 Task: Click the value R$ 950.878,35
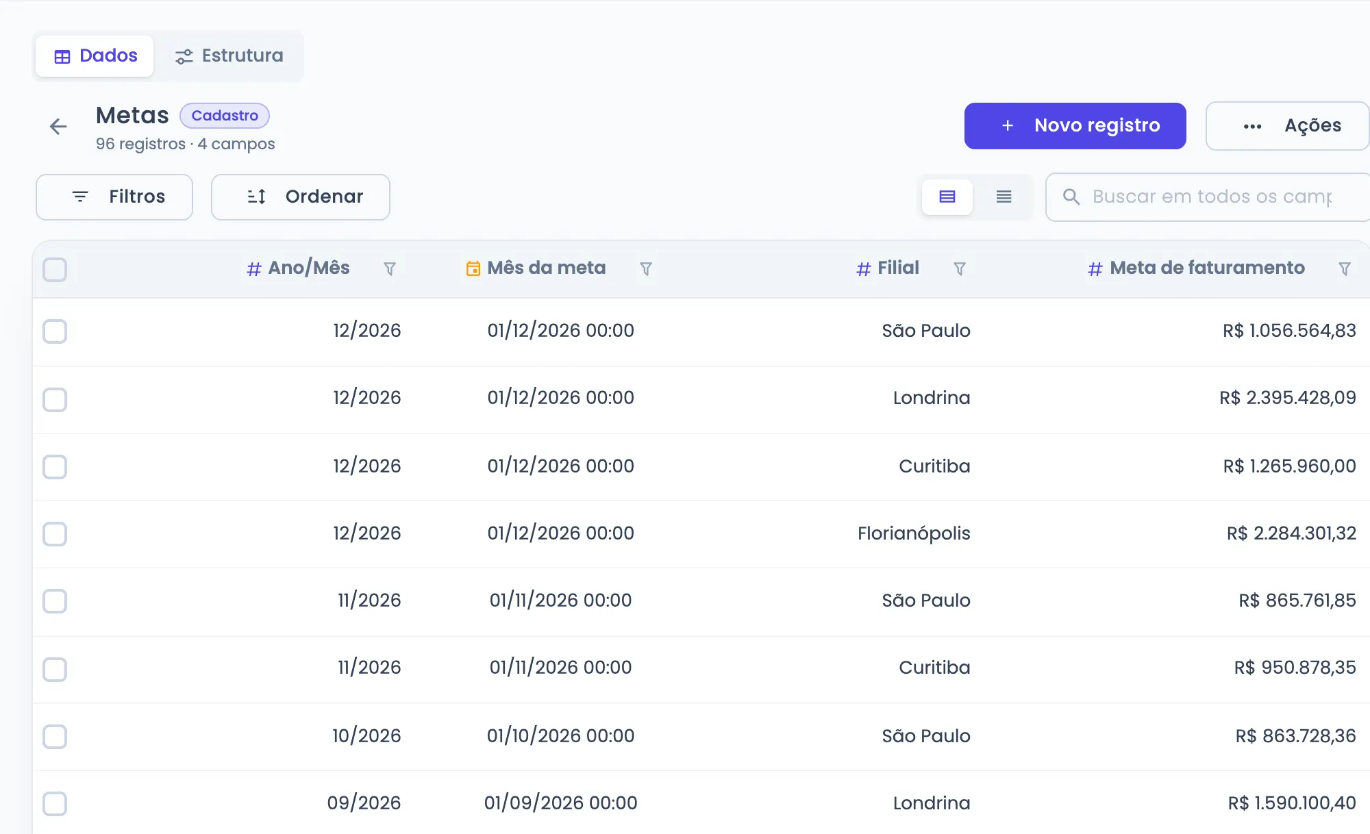1295,668
